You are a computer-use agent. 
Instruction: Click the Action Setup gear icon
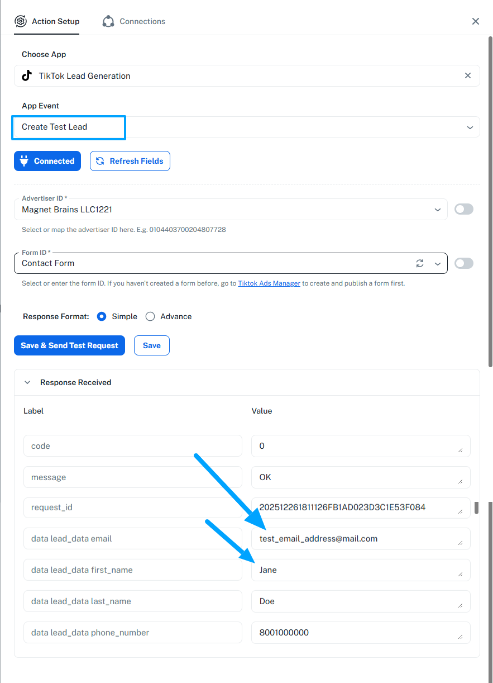21,21
